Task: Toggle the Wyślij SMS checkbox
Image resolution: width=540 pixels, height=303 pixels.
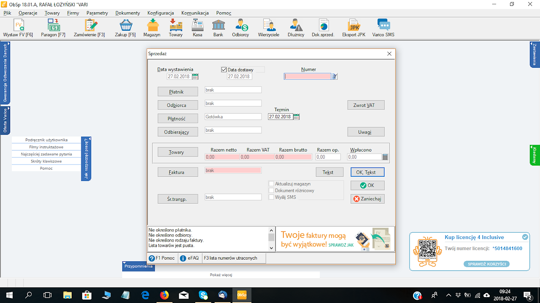Action: 272,197
